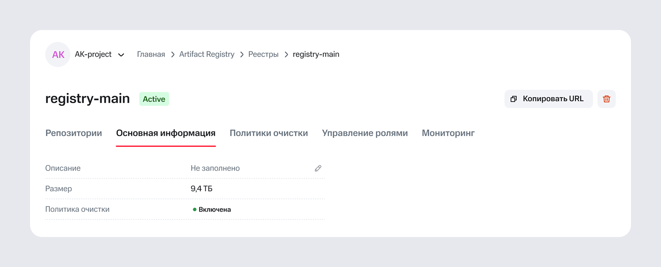Click the copy icon inside Копировать URL
Viewport: 661px width, 267px height.
[514, 99]
